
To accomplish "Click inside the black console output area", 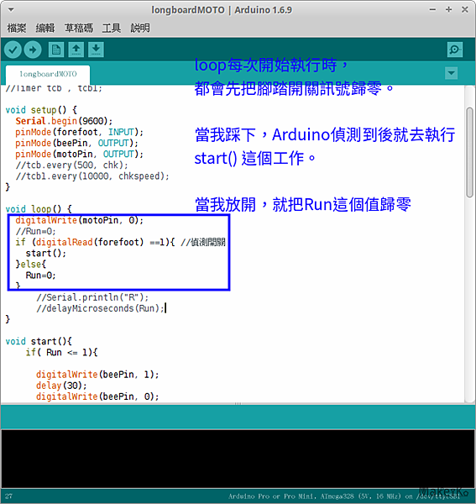I will tap(238, 459).
